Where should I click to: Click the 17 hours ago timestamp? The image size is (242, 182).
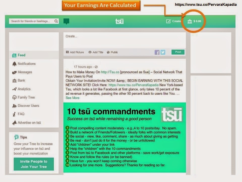[83, 67]
